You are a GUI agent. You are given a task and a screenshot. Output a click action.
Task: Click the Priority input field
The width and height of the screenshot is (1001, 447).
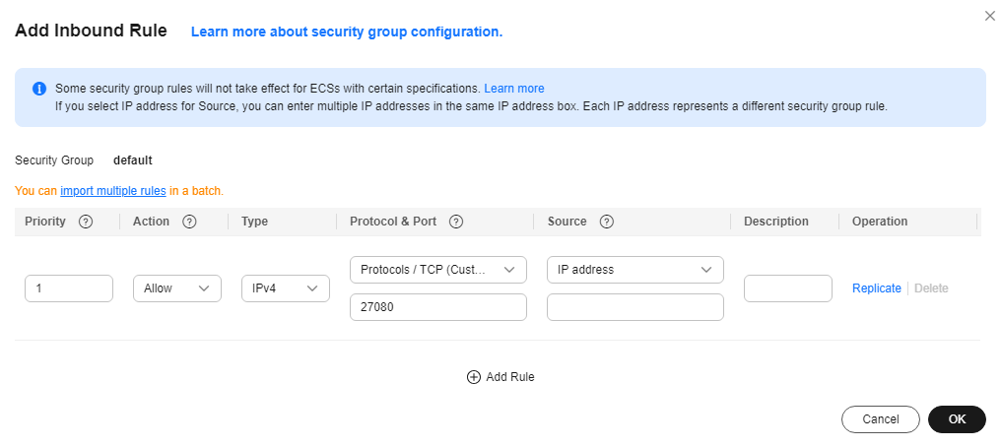[x=69, y=288]
